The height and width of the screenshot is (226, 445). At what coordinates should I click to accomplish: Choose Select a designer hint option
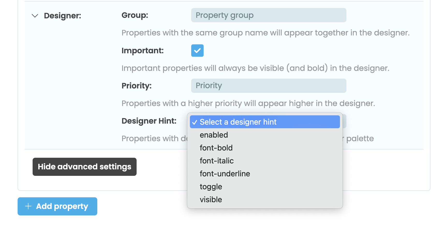238,122
